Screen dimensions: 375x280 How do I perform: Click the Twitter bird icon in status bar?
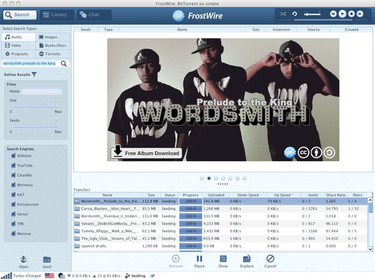152,276
